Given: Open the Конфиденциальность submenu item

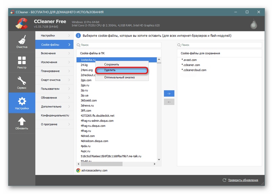Looking at the screenshot, I should (54, 115).
